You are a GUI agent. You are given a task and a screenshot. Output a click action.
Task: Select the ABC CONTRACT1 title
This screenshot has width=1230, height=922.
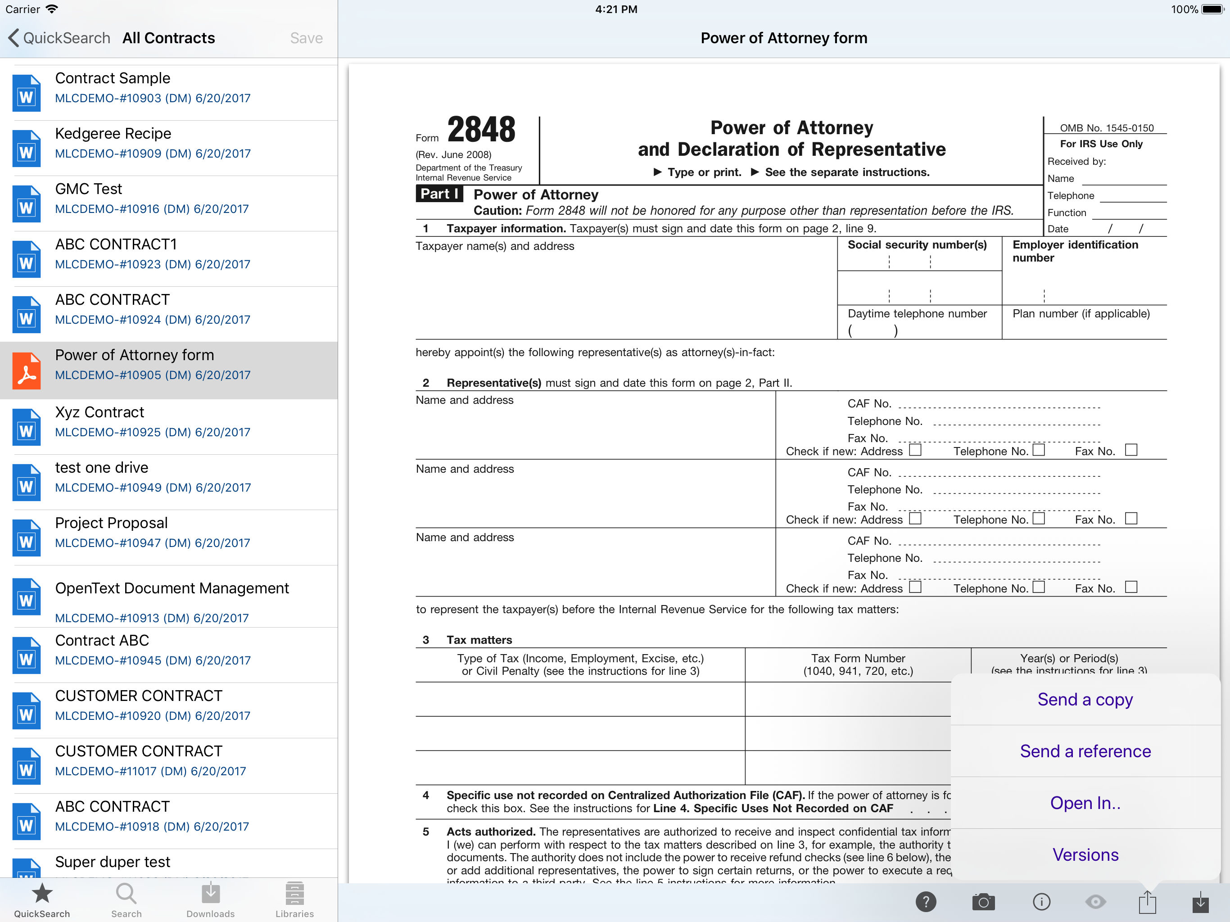116,244
